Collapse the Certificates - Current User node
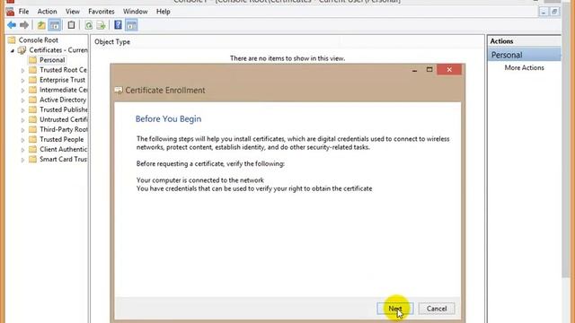575x323 pixels. pos(13,50)
